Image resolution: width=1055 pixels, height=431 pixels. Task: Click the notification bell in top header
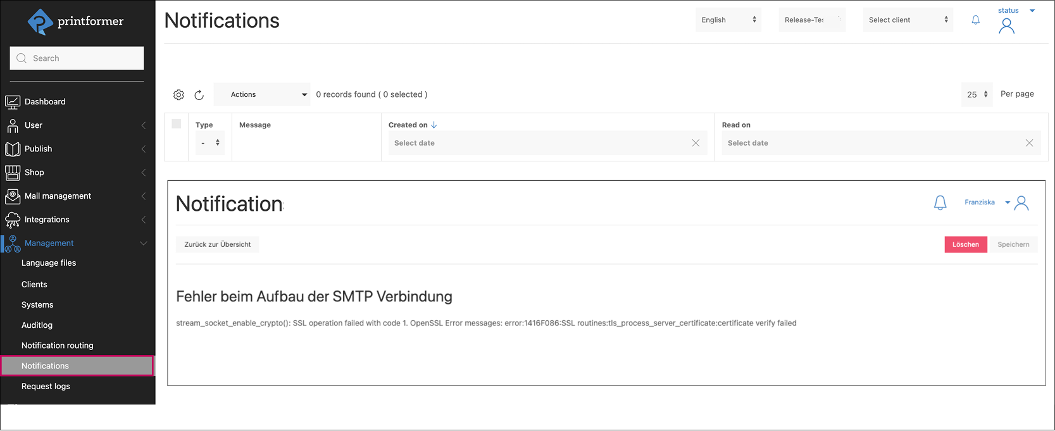point(975,20)
